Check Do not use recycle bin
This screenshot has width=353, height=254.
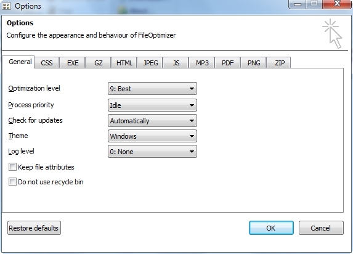[12, 182]
